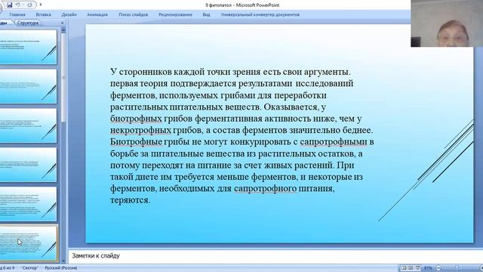Click the underlined word 'некротрофных' in slide
The image size is (483, 272).
tap(141, 130)
